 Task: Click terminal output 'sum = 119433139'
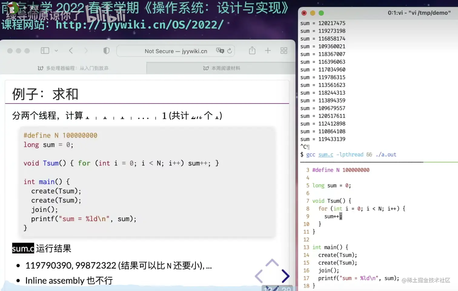323,139
